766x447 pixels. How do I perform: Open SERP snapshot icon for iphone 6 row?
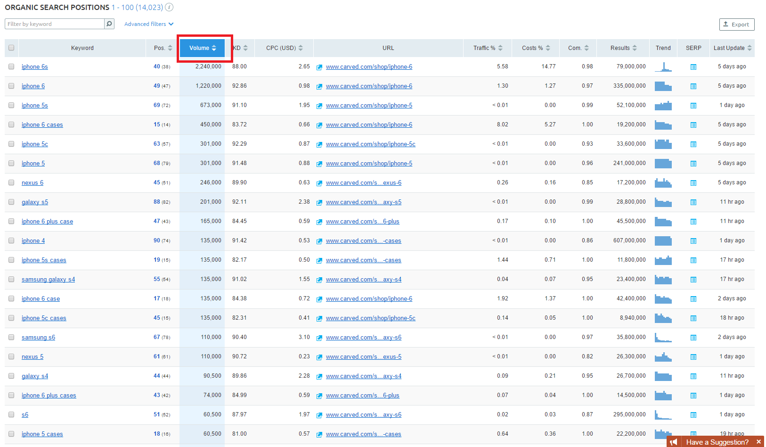pyautogui.click(x=693, y=86)
